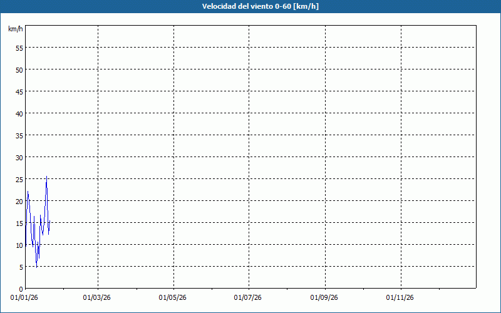Viewport: 501px width, 313px height.
Task: Click the 20 value on the vertical axis
Action: coord(19,201)
